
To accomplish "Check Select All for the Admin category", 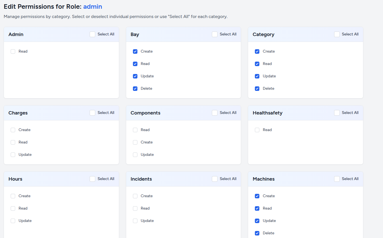I will tap(92, 34).
